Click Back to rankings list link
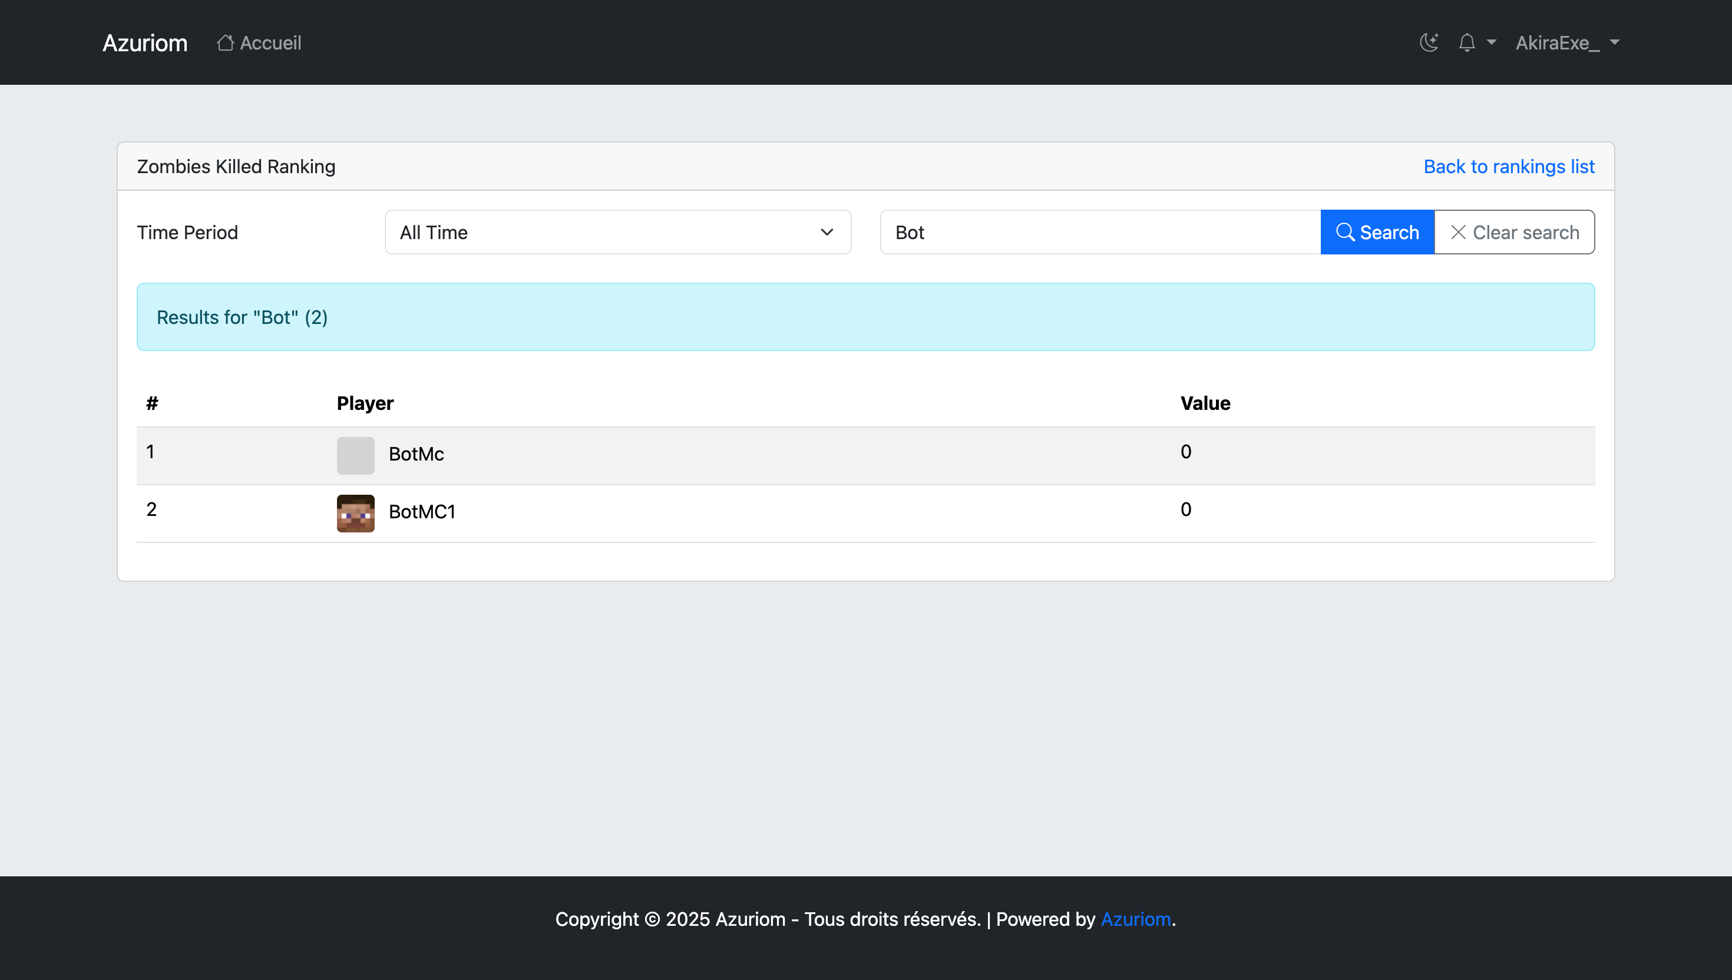Viewport: 1732px width, 980px height. pos(1509,166)
